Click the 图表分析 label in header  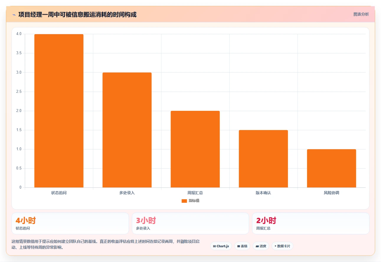click(361, 14)
